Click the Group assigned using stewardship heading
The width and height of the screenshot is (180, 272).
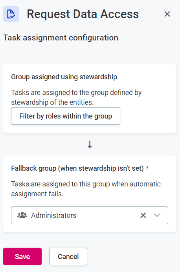pyautogui.click(x=64, y=77)
